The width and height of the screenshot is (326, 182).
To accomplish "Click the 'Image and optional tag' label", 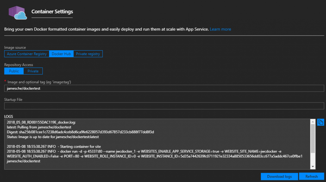I will click(39, 82).
